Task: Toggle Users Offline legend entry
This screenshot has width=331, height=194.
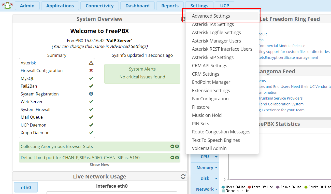Action: pos(260,187)
